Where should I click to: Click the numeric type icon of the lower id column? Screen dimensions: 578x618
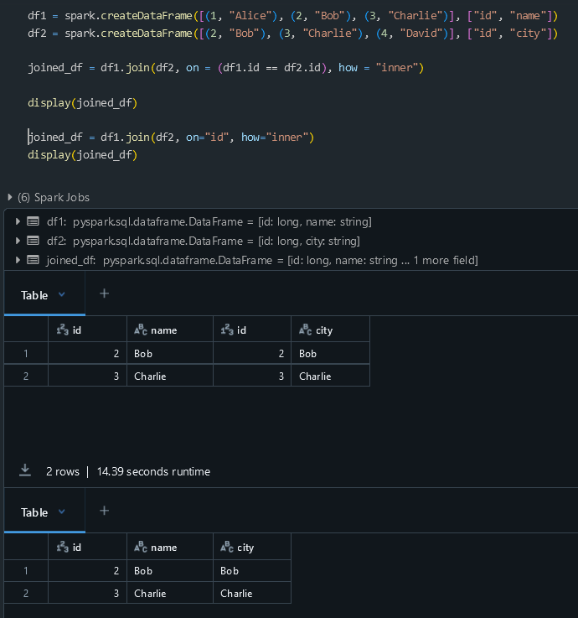tap(61, 548)
